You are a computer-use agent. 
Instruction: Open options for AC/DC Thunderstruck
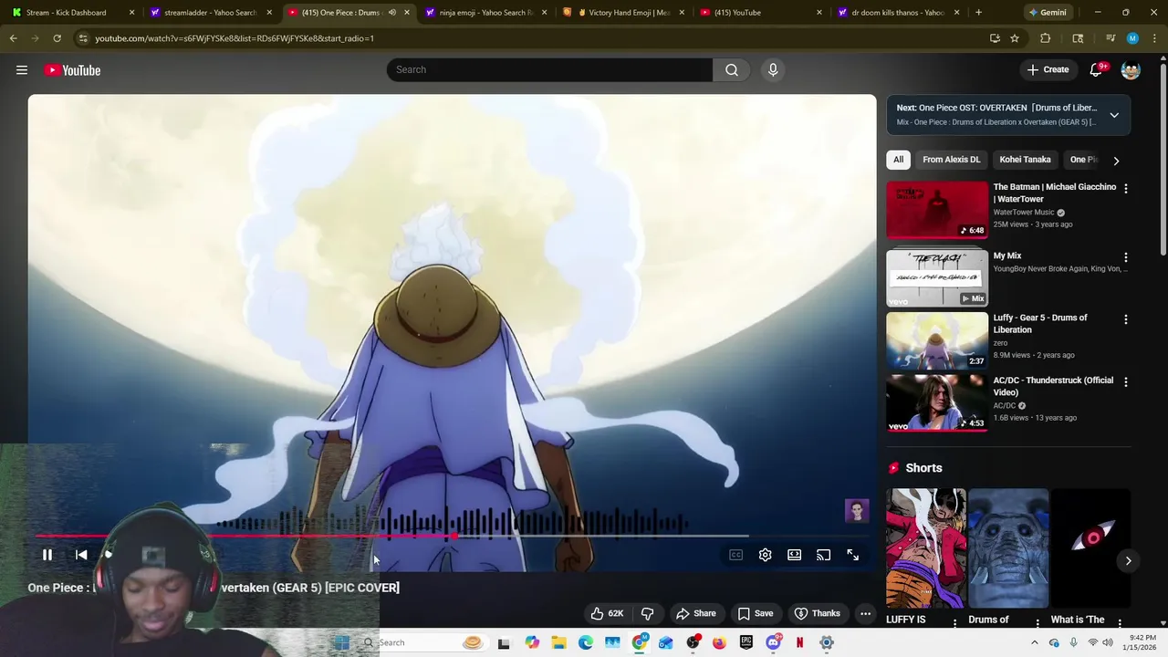click(1125, 382)
